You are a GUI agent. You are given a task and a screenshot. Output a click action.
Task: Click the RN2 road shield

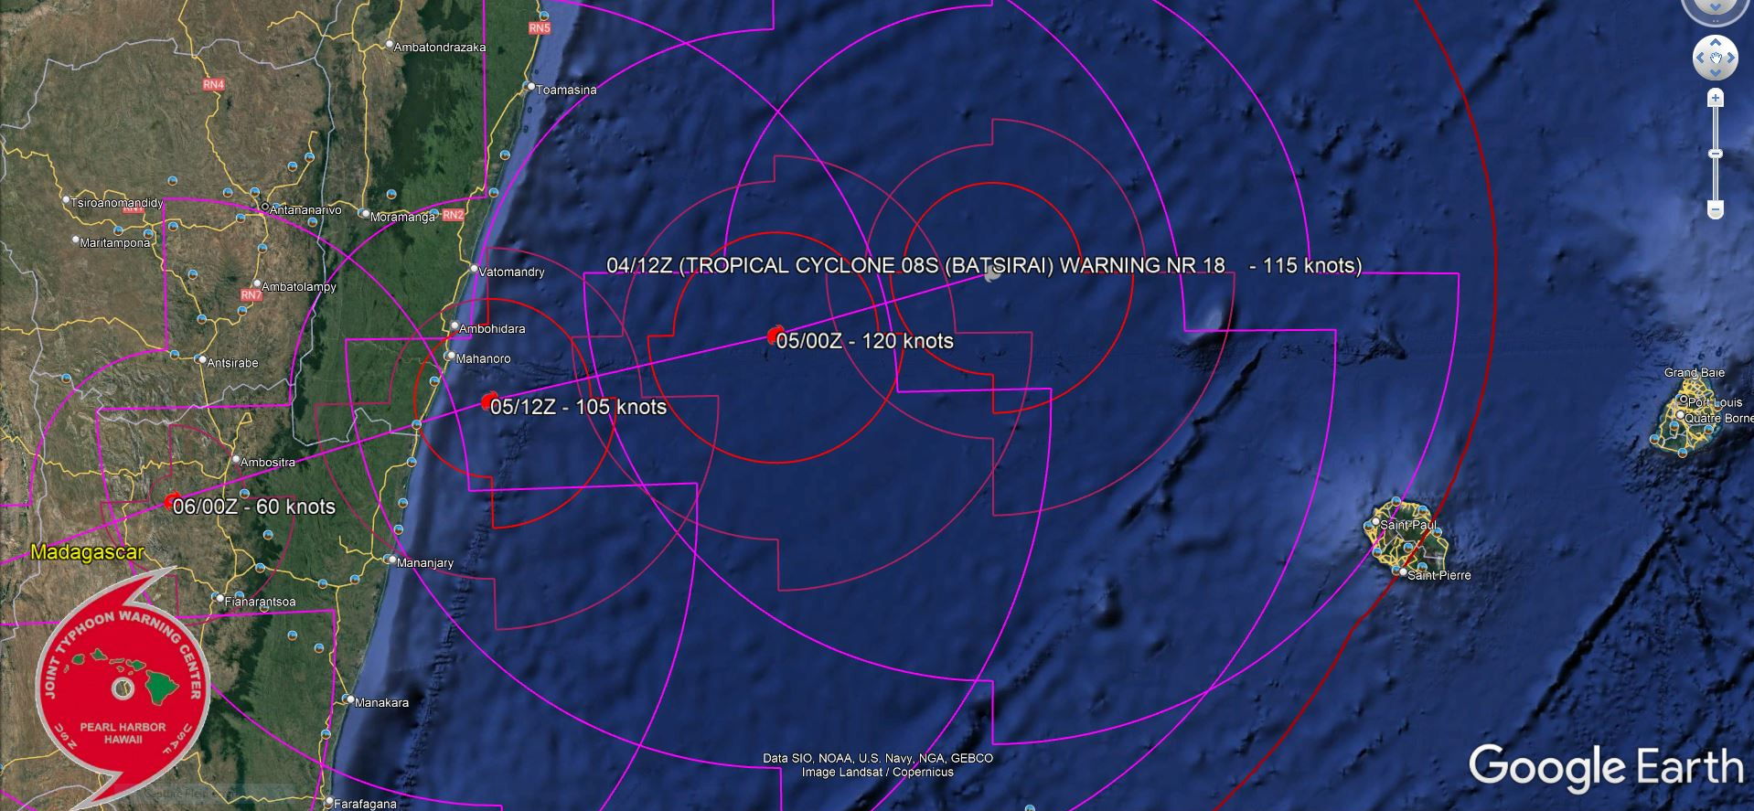click(454, 215)
